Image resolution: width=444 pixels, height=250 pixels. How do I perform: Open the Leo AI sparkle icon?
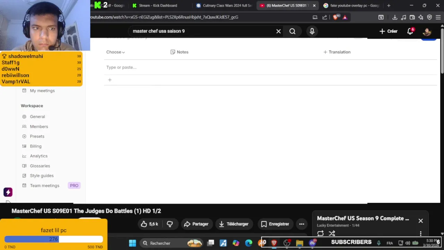[421, 17]
